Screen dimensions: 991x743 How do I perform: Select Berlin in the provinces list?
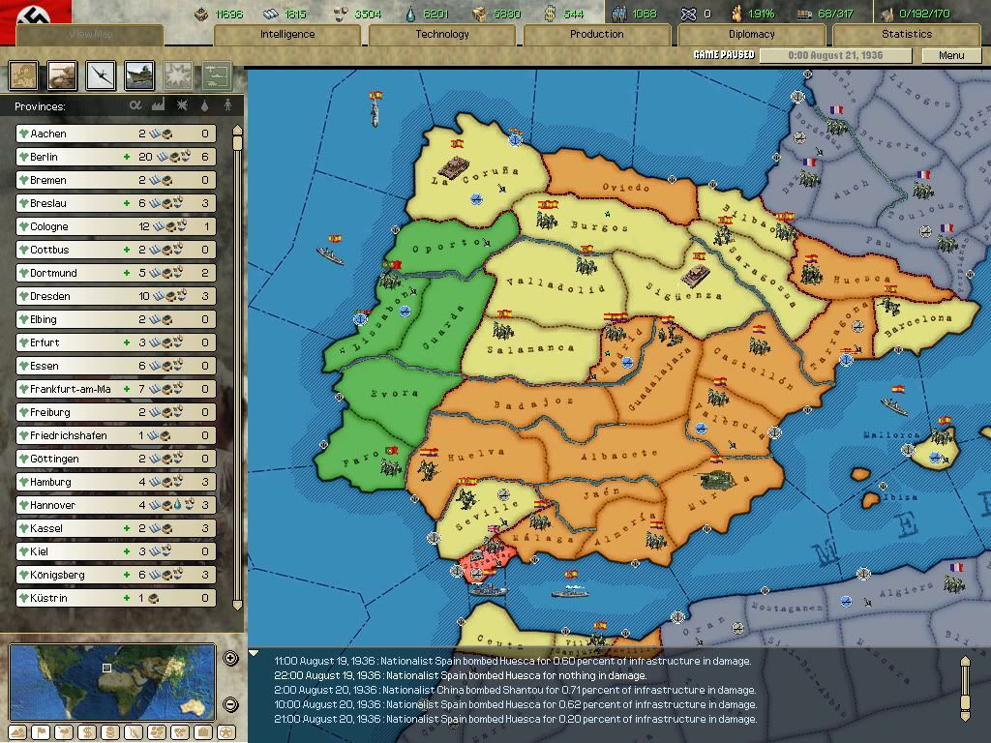116,157
